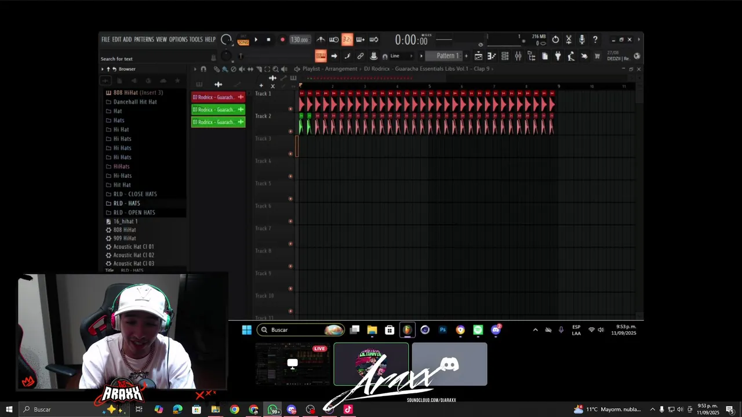Select the playlist pencil draw tool
Screen dimensions: 742x417
(x=217, y=69)
